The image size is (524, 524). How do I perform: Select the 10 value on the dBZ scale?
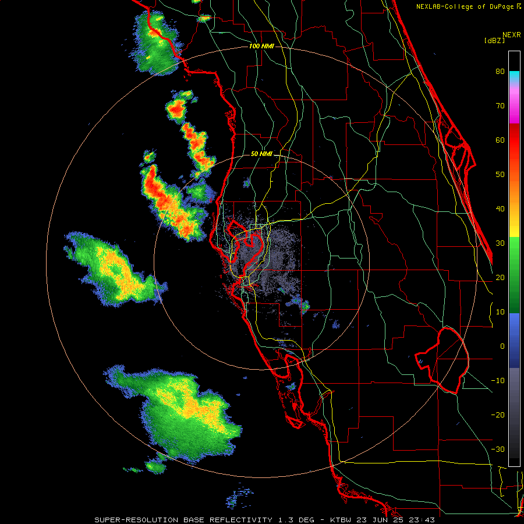500,312
